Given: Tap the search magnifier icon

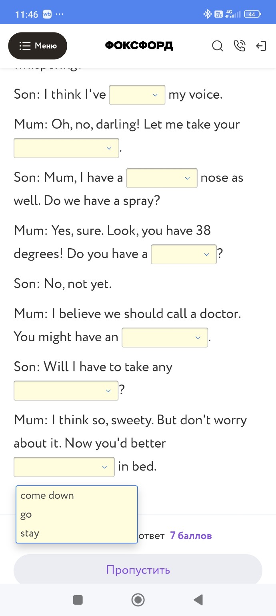Looking at the screenshot, I should (218, 46).
